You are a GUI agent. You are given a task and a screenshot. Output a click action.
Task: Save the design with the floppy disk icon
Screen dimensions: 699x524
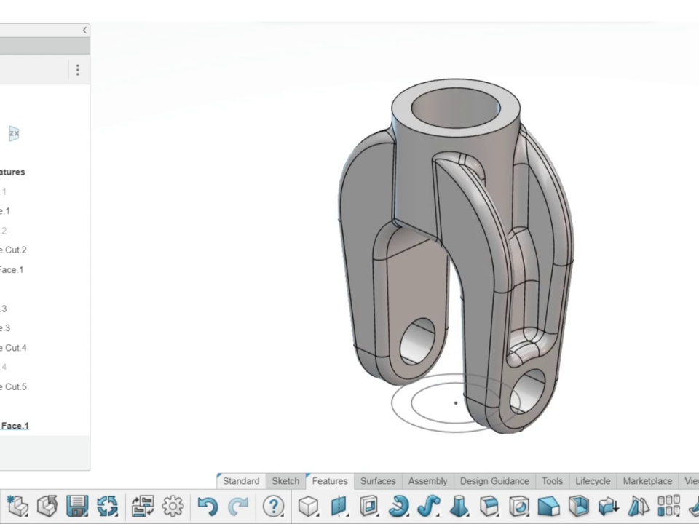point(77,507)
